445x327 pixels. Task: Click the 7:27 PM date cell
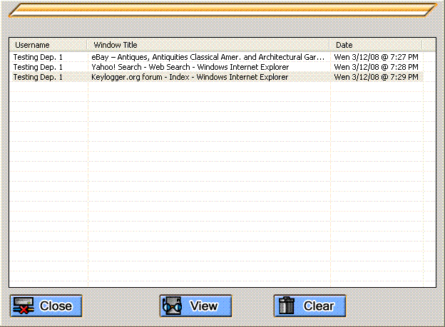[376, 56]
